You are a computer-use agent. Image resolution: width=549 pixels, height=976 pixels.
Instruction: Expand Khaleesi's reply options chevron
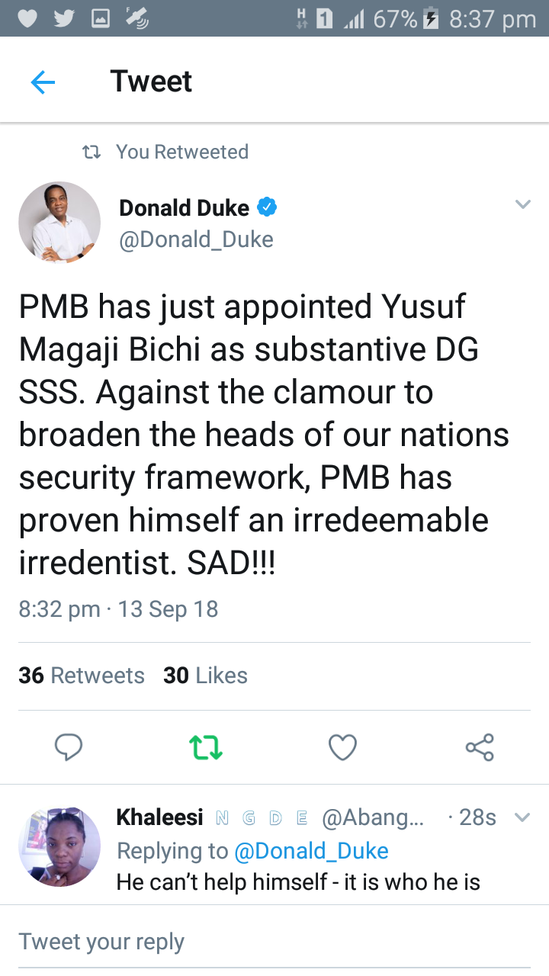pyautogui.click(x=522, y=818)
